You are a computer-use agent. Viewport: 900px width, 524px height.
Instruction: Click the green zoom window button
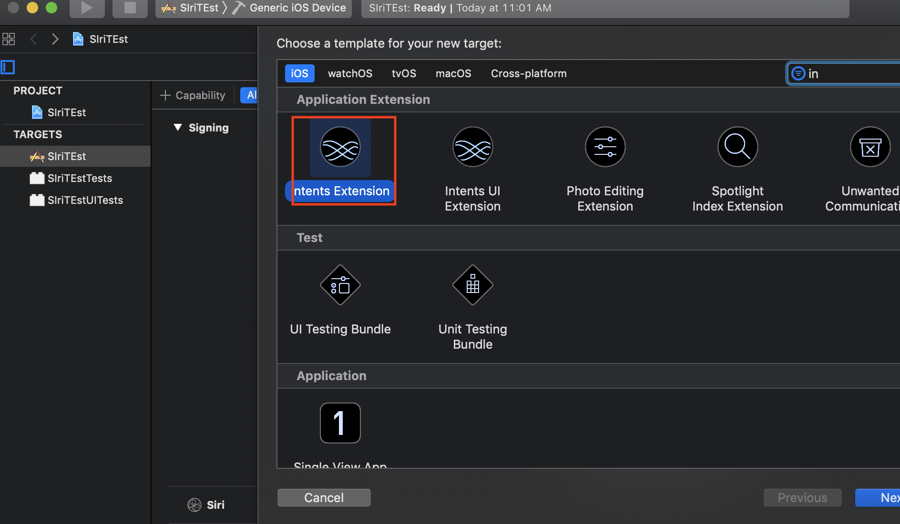51,7
